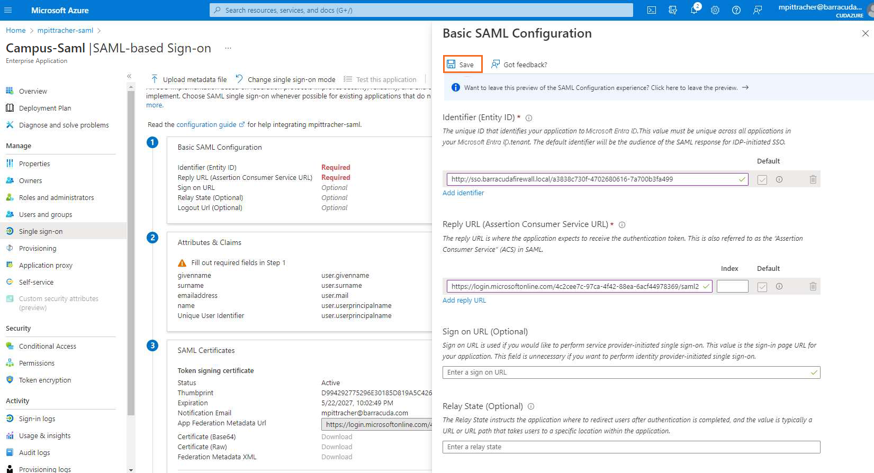Open the notifications bell
The width and height of the screenshot is (874, 473).
[694, 10]
